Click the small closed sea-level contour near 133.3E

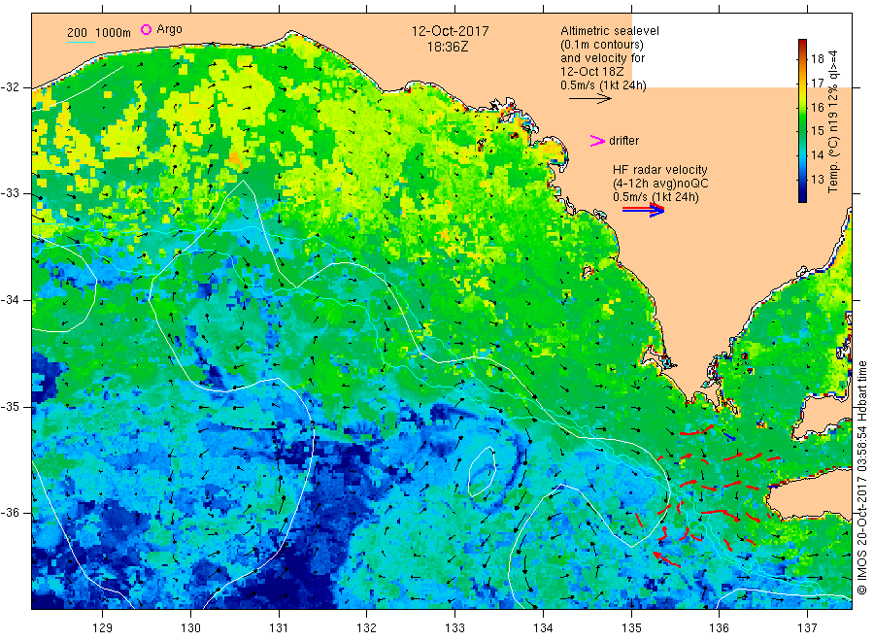coord(482,472)
